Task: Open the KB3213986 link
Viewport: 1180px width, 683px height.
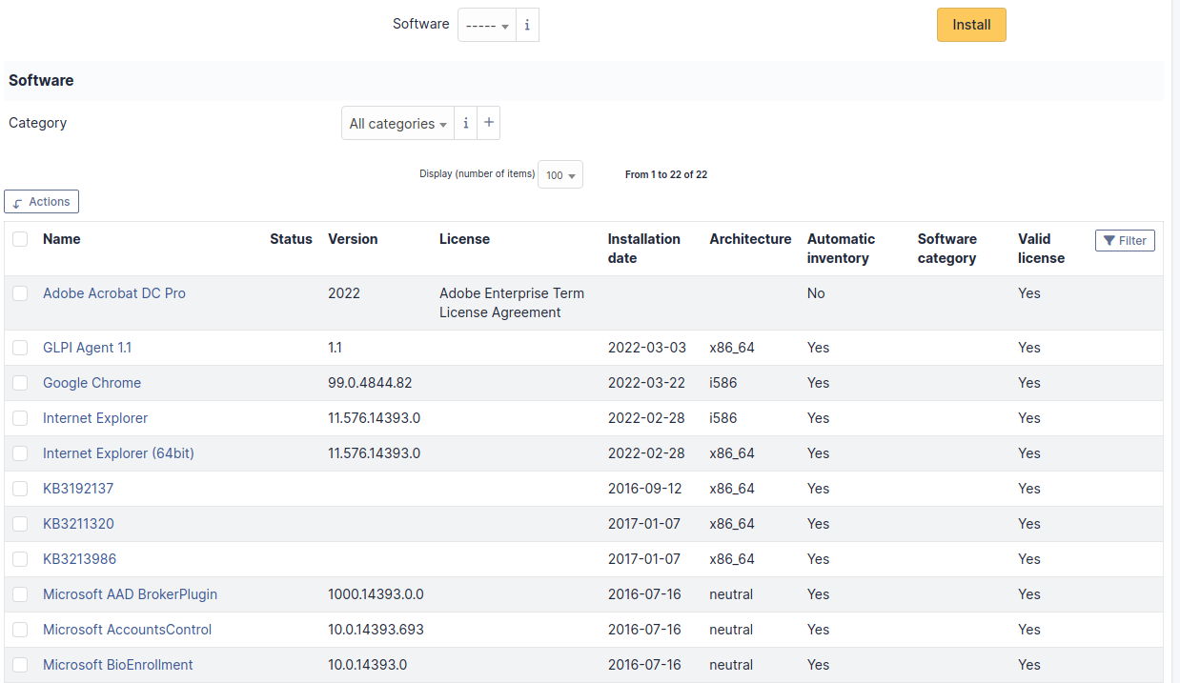Action: click(x=79, y=559)
